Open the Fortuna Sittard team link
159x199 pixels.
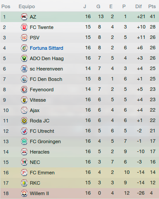point(47,48)
